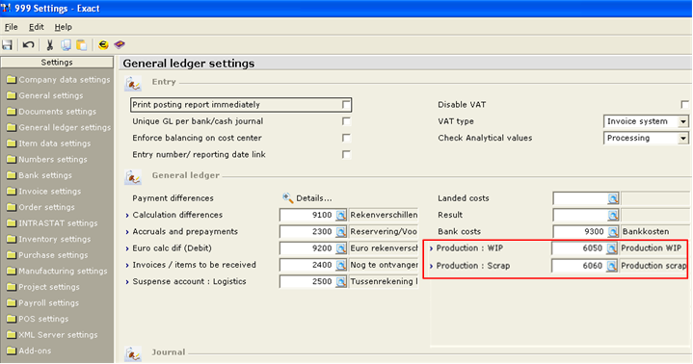This screenshot has width=693, height=364.
Task: Browse GL account for Calculation differences
Action: tap(341, 215)
